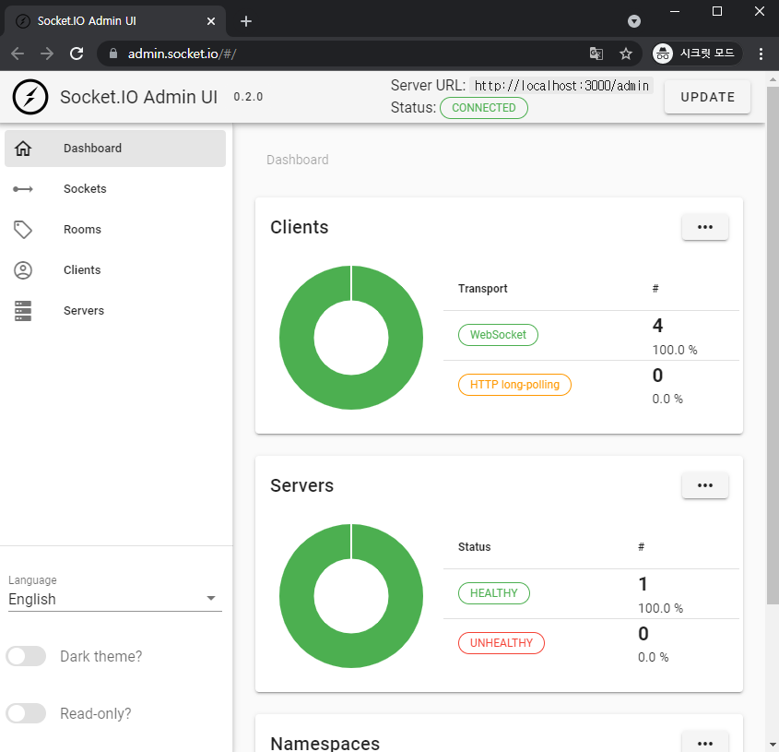Toggle the Dark theme switch
The width and height of the screenshot is (779, 752).
coord(26,657)
